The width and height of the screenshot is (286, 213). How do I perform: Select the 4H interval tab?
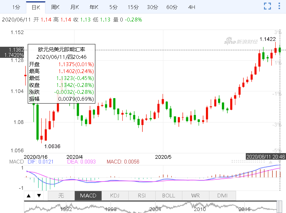pos(191,7)
